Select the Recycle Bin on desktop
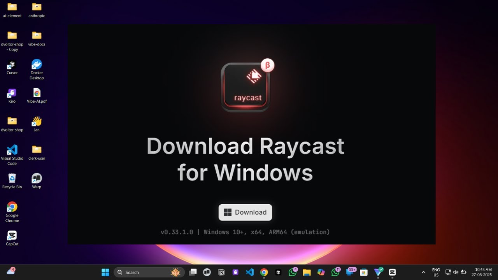The height and width of the screenshot is (280, 498). (x=12, y=181)
